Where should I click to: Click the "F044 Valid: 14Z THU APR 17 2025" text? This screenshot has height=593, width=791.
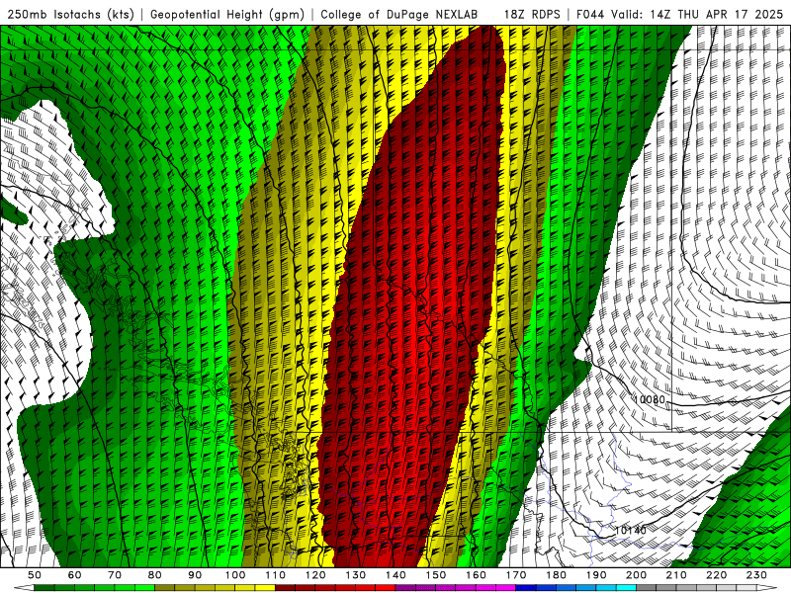[x=679, y=14]
